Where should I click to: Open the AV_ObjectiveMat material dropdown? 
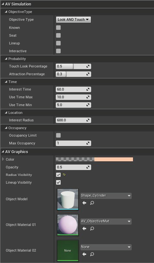[x=106, y=221]
